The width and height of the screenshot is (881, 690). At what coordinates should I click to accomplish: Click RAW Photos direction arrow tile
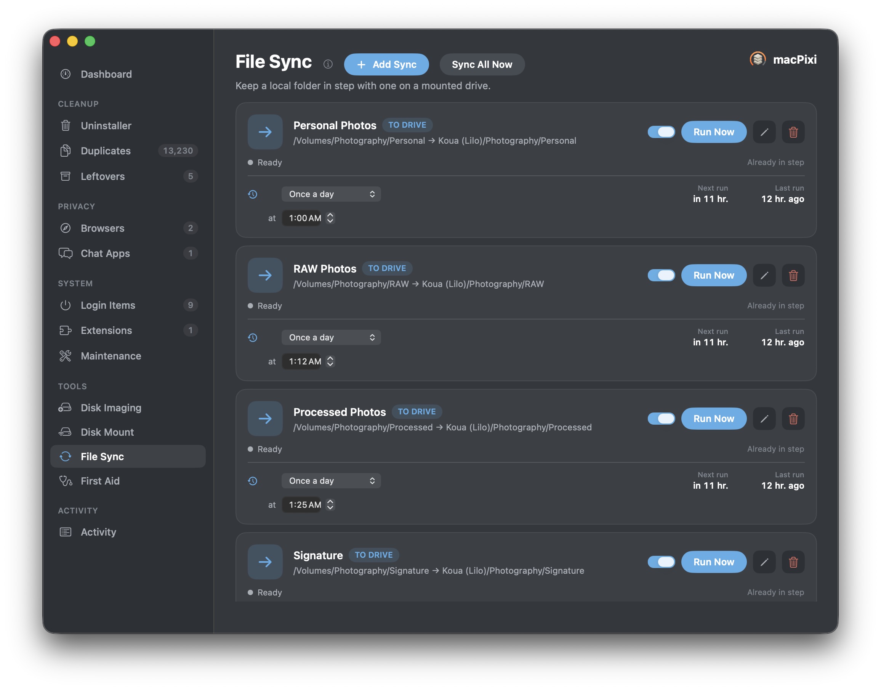265,276
